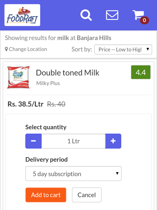Click the Cancel button
Image resolution: width=157 pixels, height=210 pixels.
pos(87,195)
